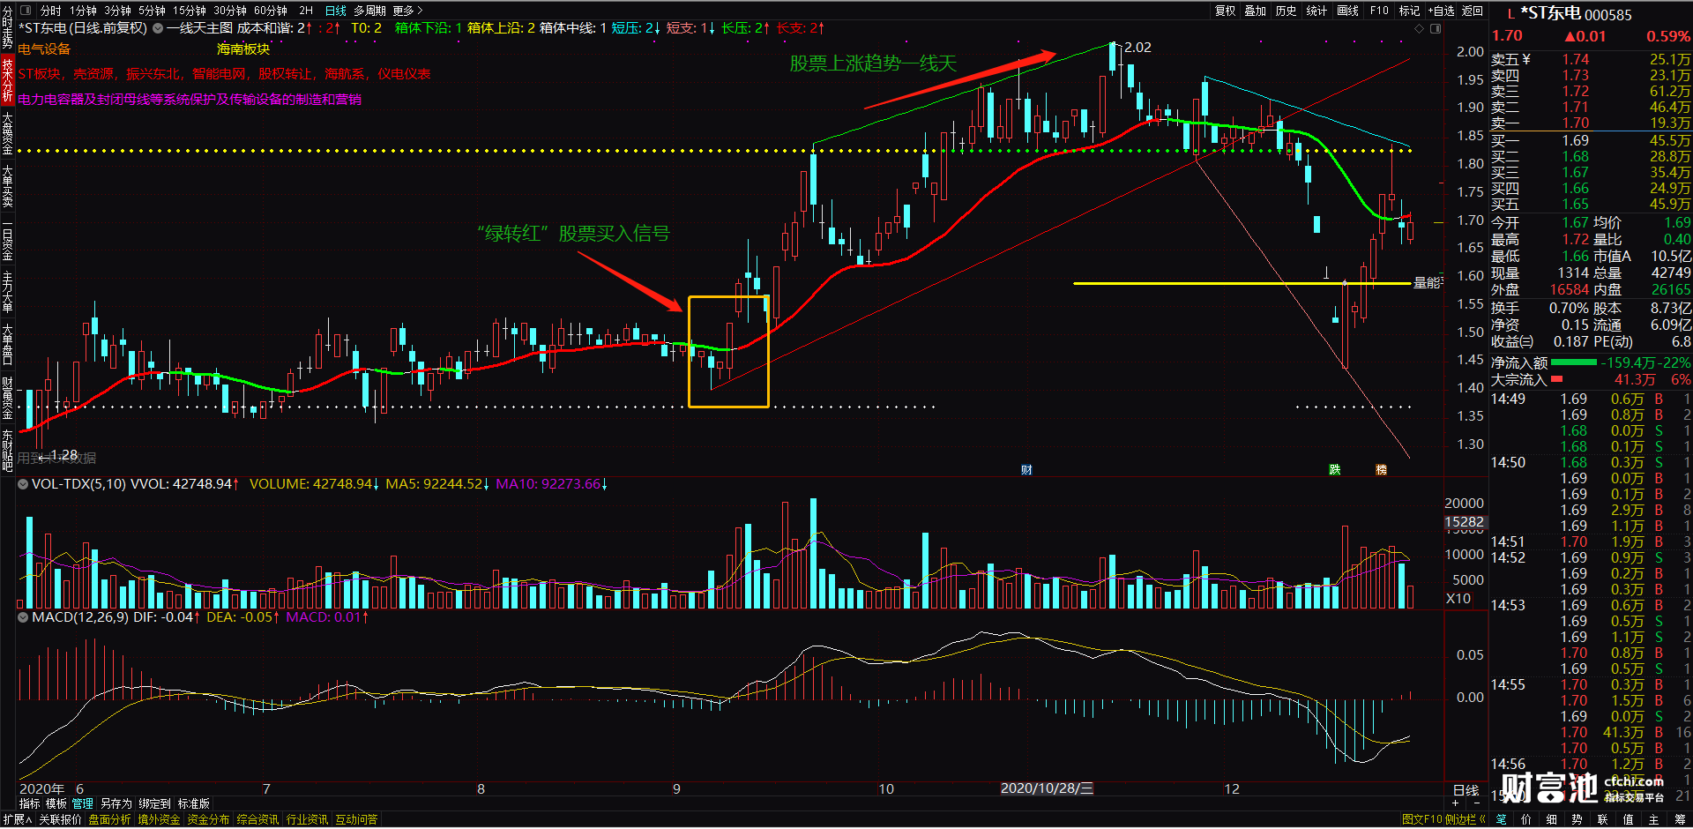Click the orange 榜 marker icon

pos(1382,469)
